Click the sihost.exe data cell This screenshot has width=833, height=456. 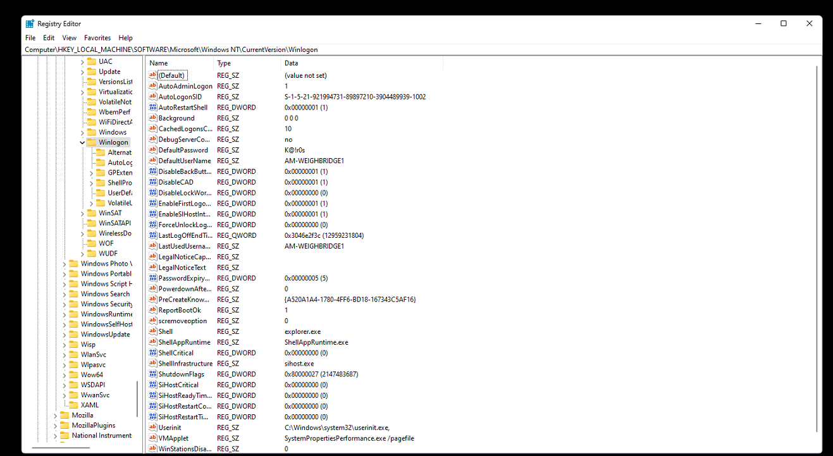(x=299, y=364)
